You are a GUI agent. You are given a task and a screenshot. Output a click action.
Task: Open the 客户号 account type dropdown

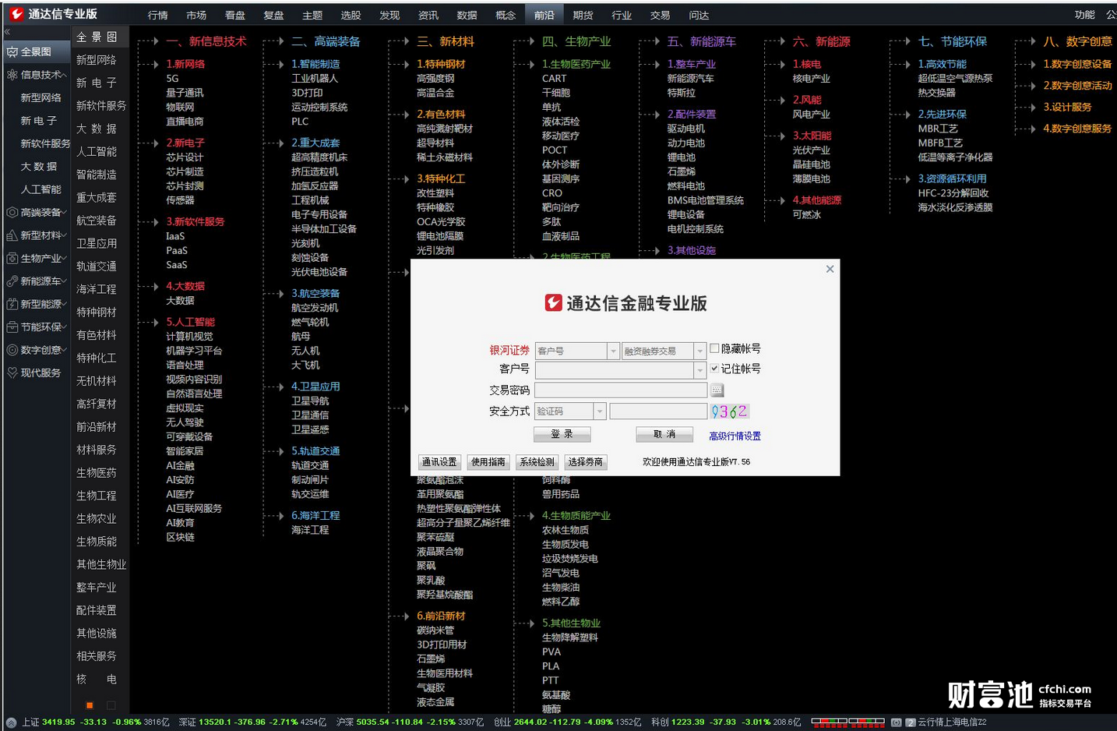click(x=577, y=351)
